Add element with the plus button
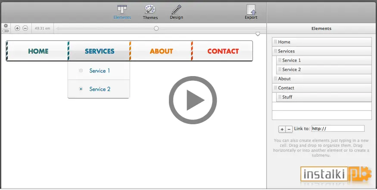This screenshot has height=190, width=377. tap(282, 129)
